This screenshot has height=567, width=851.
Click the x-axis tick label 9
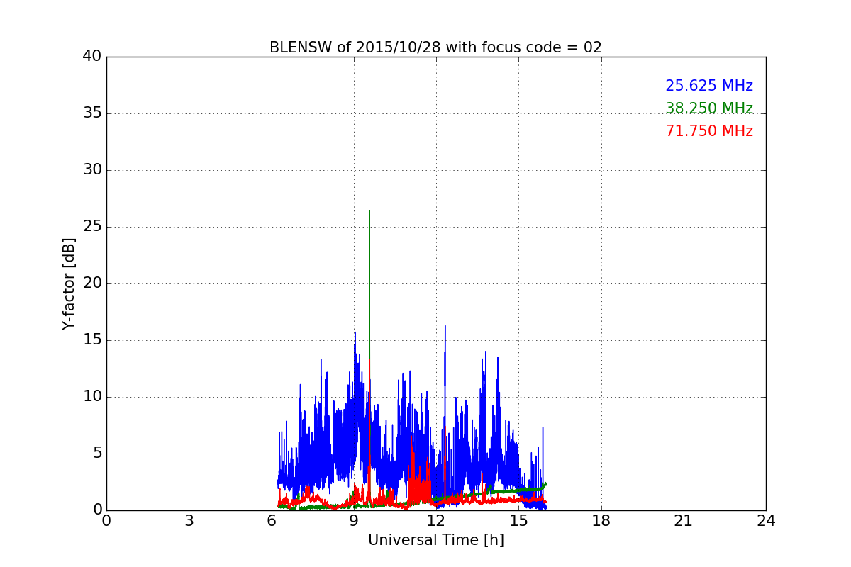click(x=353, y=520)
